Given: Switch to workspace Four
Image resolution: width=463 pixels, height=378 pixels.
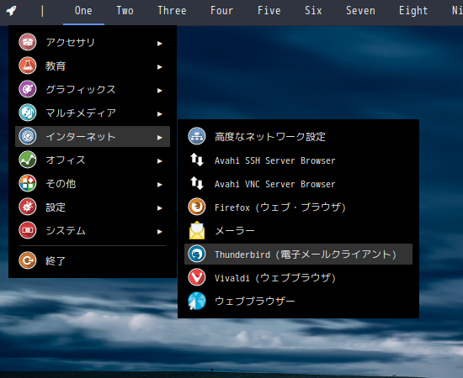Looking at the screenshot, I should point(221,11).
